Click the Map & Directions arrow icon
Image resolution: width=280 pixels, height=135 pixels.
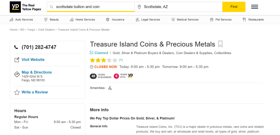point(17,74)
